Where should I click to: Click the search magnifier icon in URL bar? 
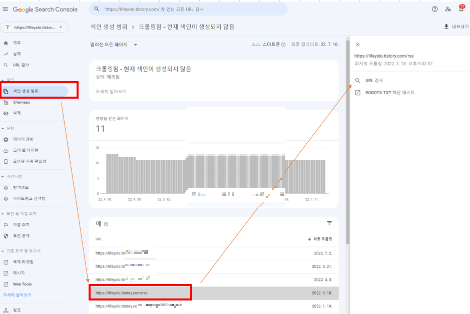[x=97, y=9]
